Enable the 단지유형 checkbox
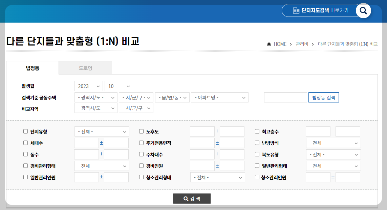The width and height of the screenshot is (387, 210). point(25,131)
